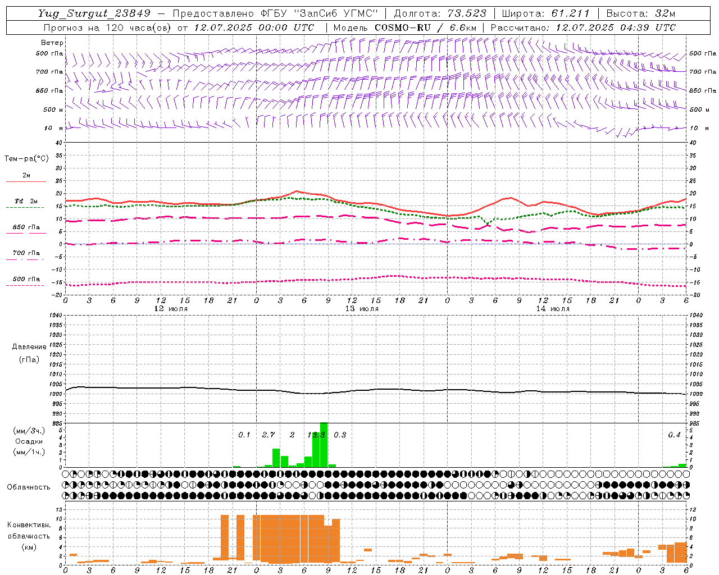Image resolution: width=719 pixels, height=575 pixels.
Task: Click the 0.4 precipitation amount value
Action: click(674, 435)
